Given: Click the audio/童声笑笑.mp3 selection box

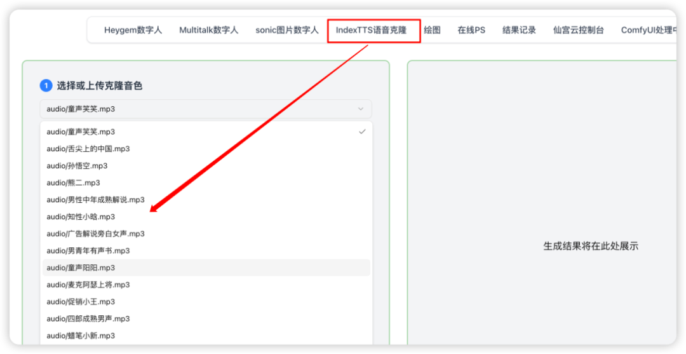Looking at the screenshot, I should tap(206, 109).
